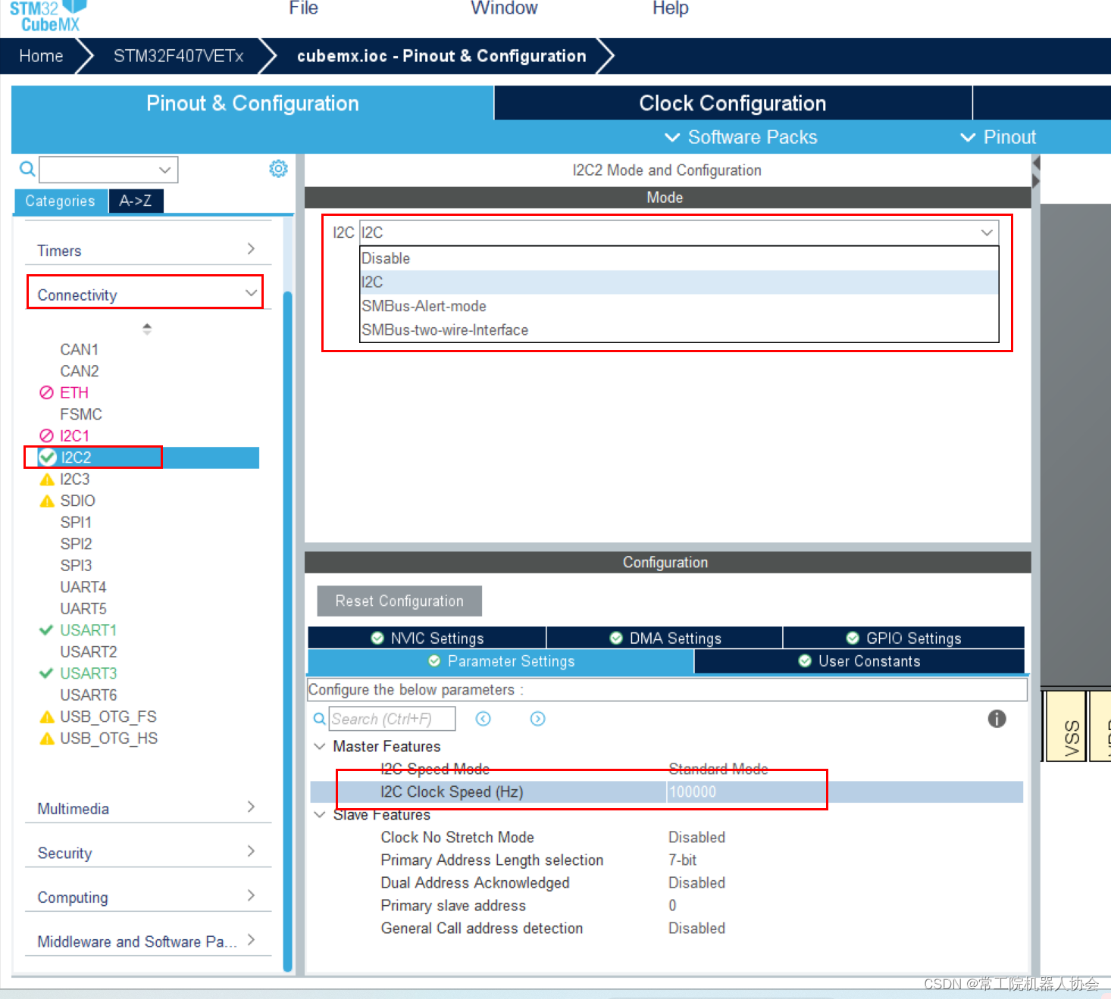Go to next search result arrow

coord(537,719)
